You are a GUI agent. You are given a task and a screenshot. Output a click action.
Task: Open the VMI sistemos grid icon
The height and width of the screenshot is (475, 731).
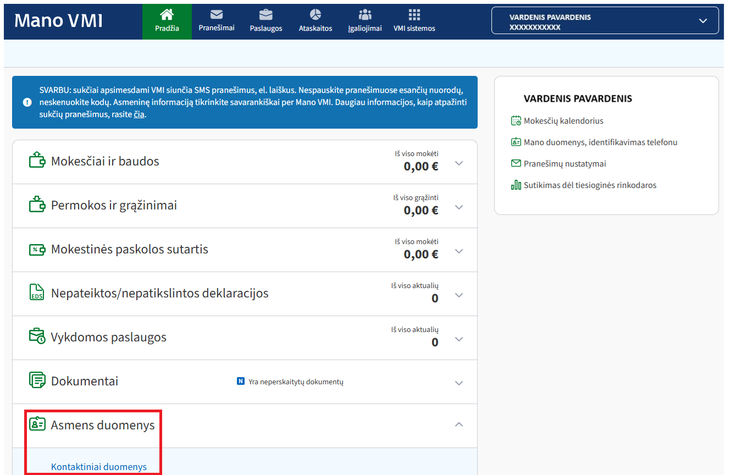click(414, 14)
